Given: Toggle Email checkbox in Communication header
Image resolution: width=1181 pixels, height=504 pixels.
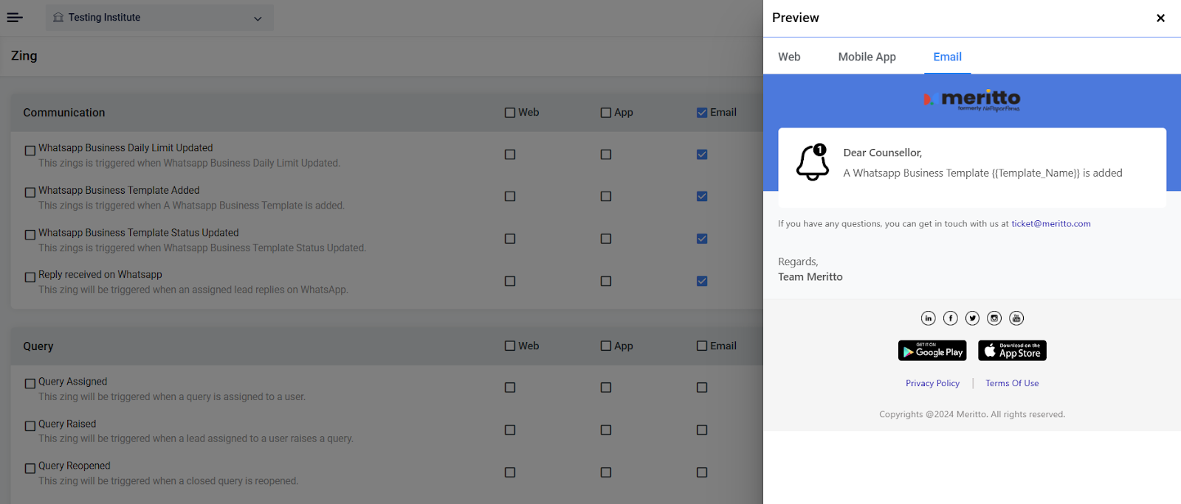Looking at the screenshot, I should (702, 113).
